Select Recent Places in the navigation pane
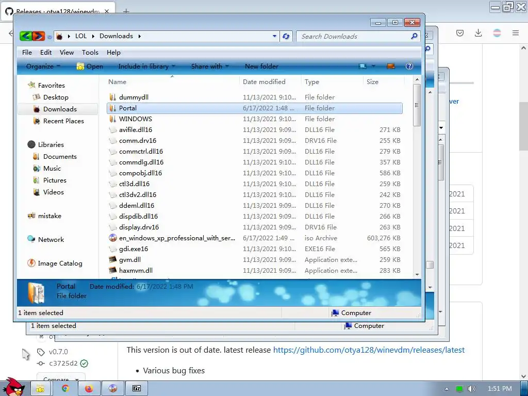 coord(63,121)
